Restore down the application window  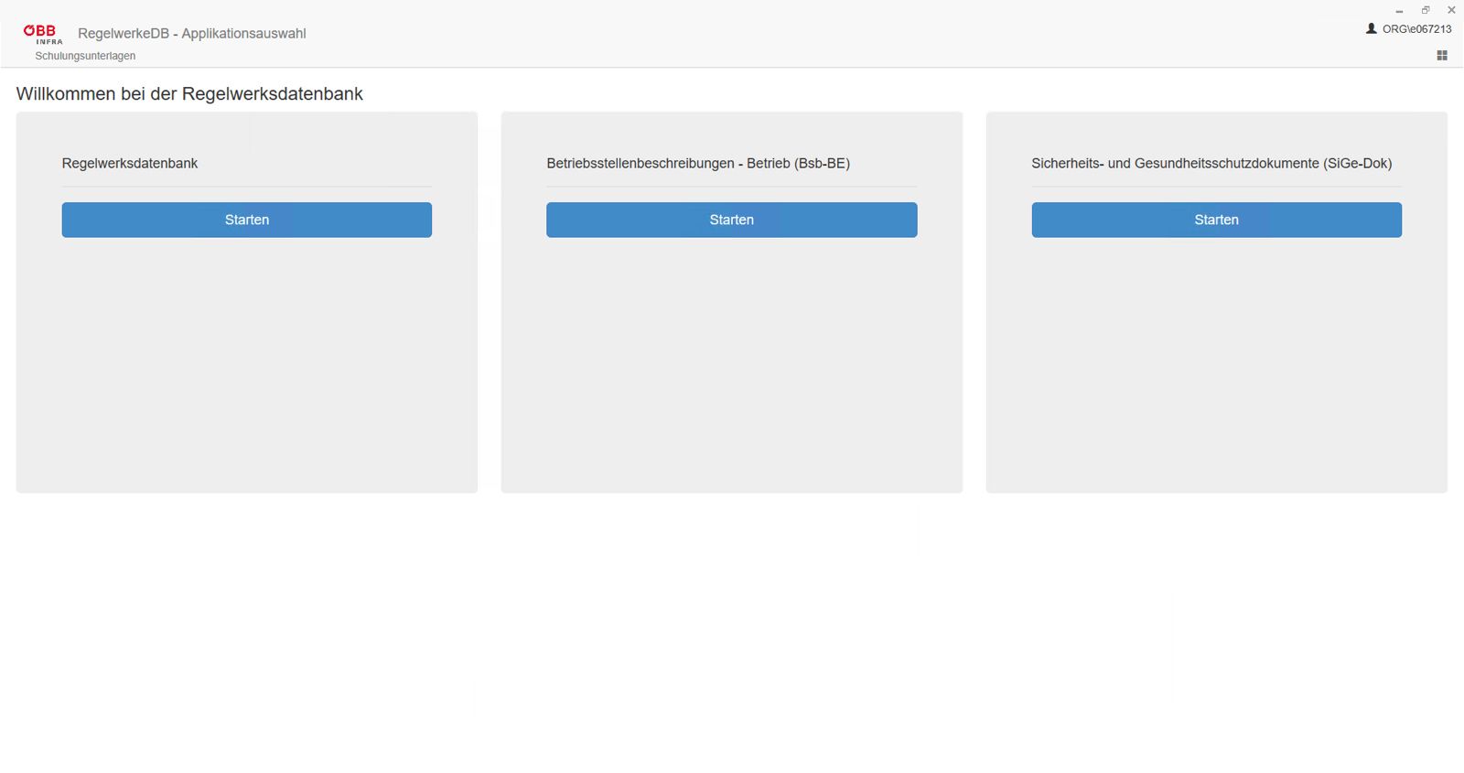click(1425, 10)
